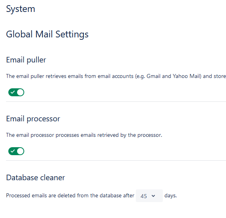The height and width of the screenshot is (218, 226).
Task: Click the divider line under Email processor
Action: (x=116, y=160)
